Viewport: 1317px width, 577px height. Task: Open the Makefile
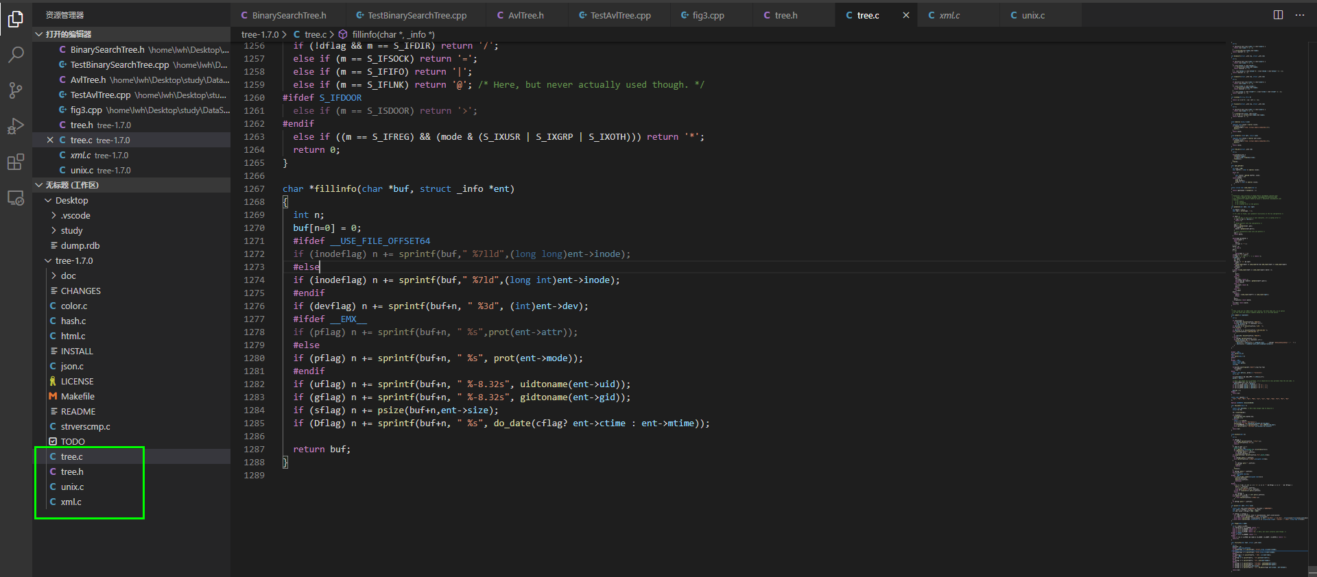pyautogui.click(x=132, y=396)
